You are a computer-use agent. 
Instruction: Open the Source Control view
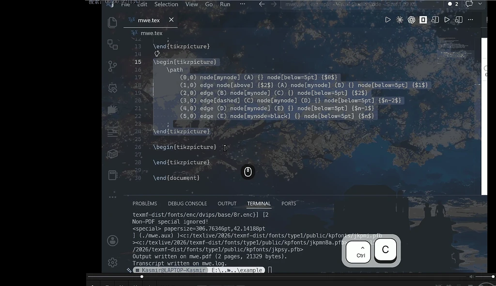[112, 66]
